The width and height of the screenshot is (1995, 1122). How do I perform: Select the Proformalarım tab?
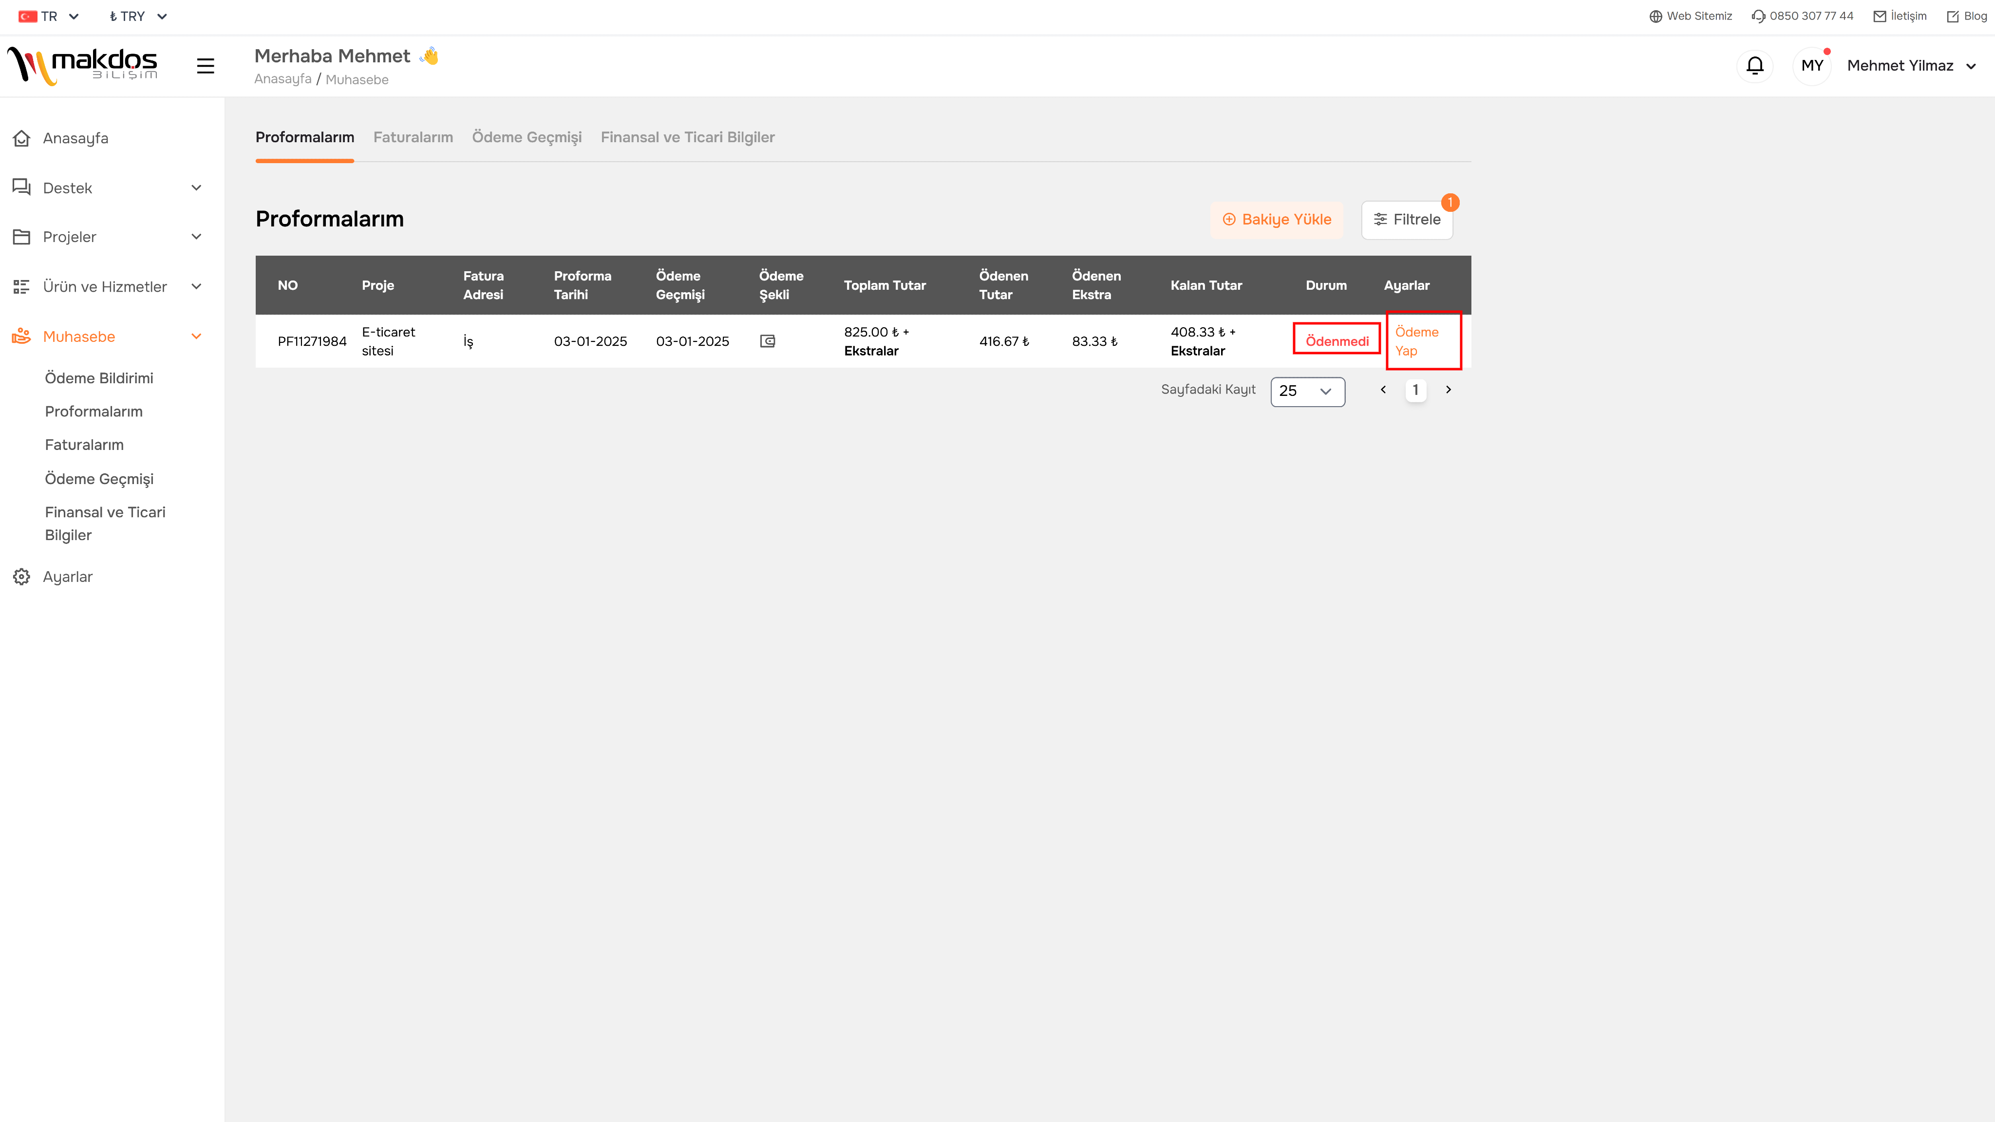coord(304,137)
